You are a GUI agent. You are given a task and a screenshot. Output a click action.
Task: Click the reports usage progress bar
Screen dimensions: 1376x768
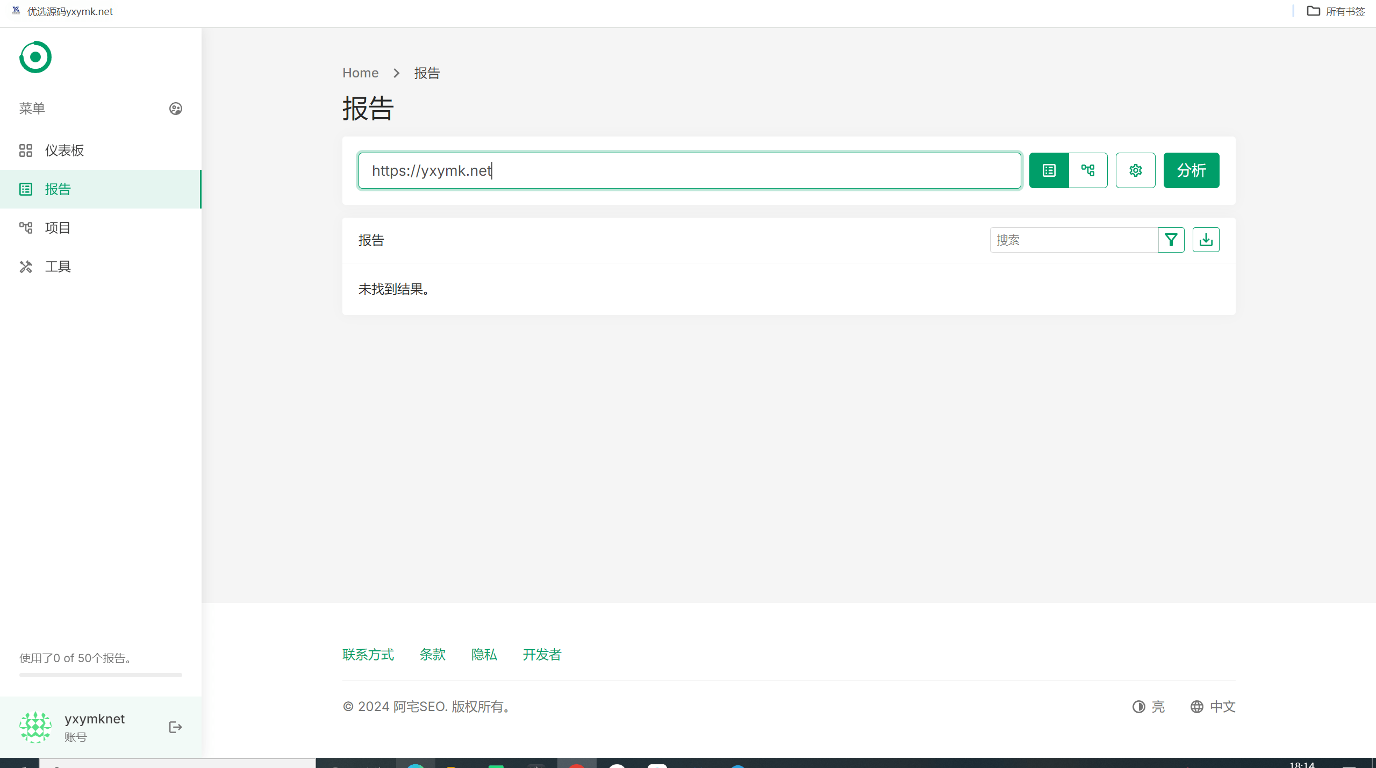point(101,675)
